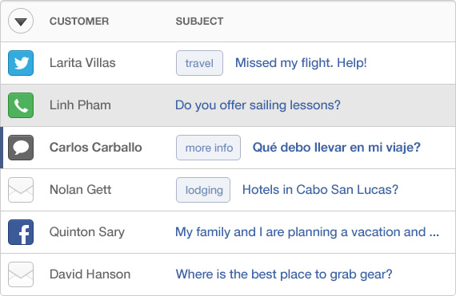The height and width of the screenshot is (296, 456).
Task: Click customer name Quinton Sary
Action: 87,232
